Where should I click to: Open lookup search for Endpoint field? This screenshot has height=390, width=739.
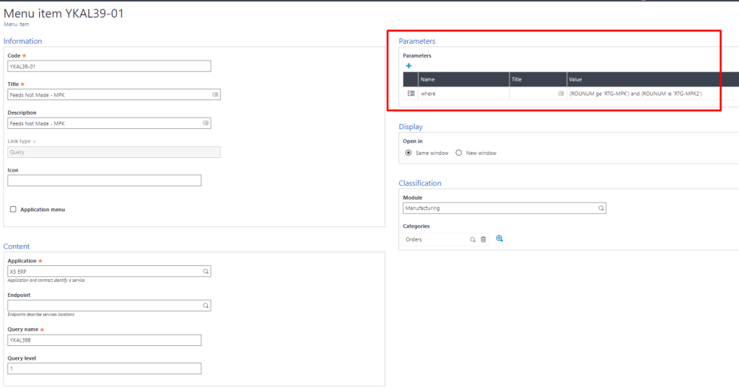tap(206, 306)
